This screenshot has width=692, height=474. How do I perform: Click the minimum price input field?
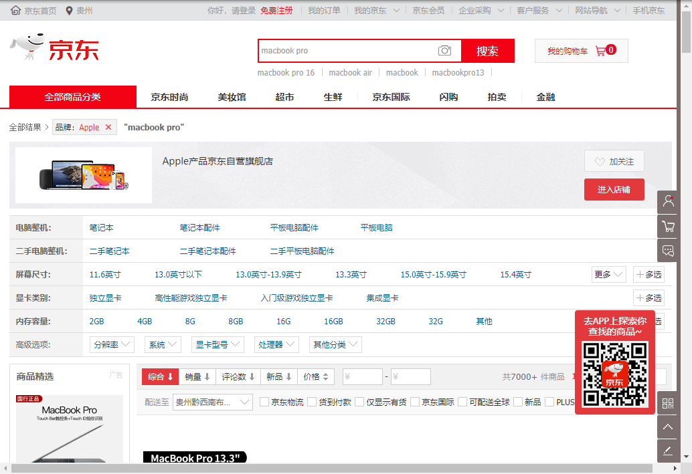362,376
